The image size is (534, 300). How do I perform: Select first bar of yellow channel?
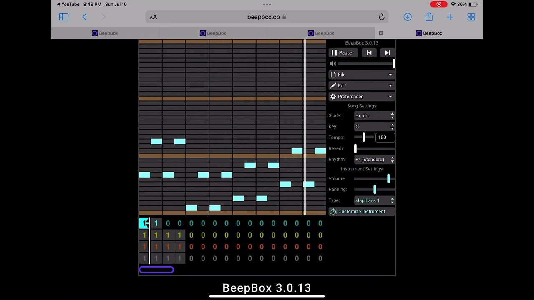144,235
